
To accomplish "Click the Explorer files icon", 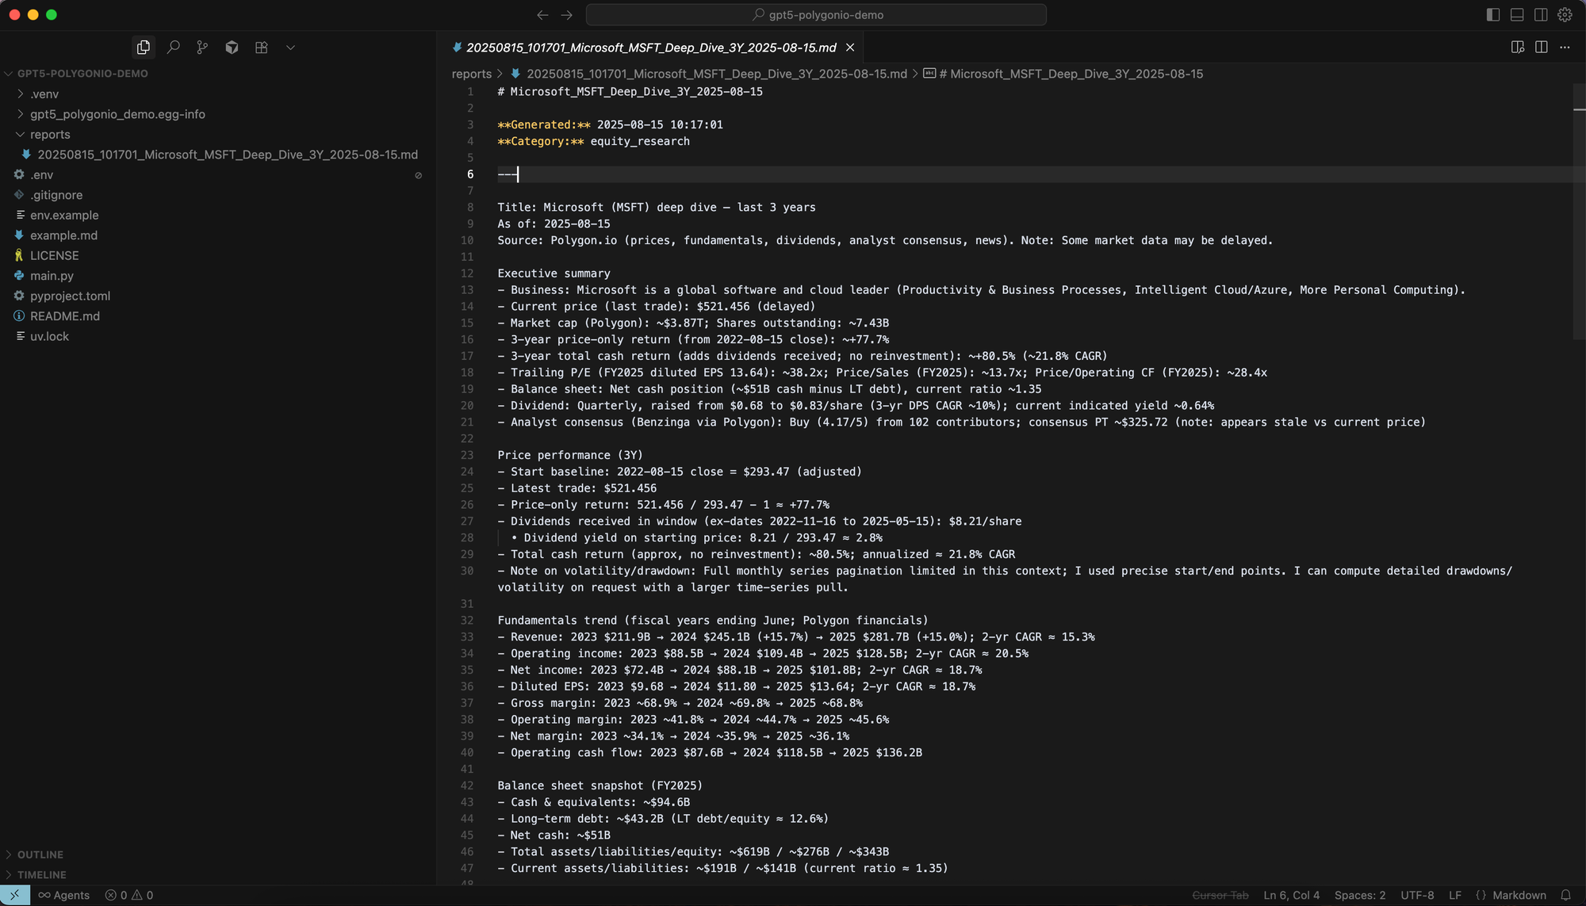I will [x=144, y=48].
